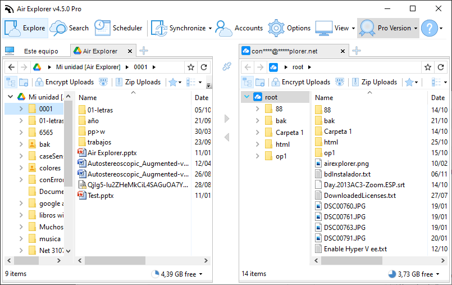Screen dimensions: 452x285
Task: Expand the 0001 folder tree node
Action: click(x=21, y=108)
